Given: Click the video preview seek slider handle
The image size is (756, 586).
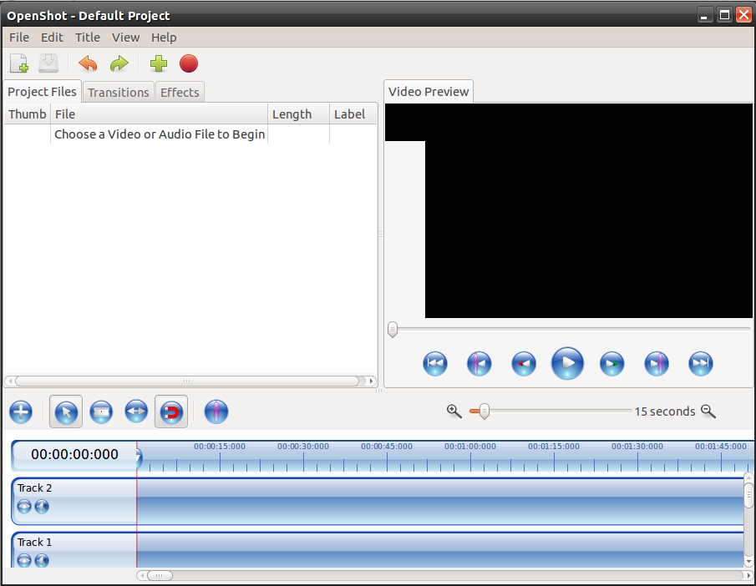Looking at the screenshot, I should [393, 330].
